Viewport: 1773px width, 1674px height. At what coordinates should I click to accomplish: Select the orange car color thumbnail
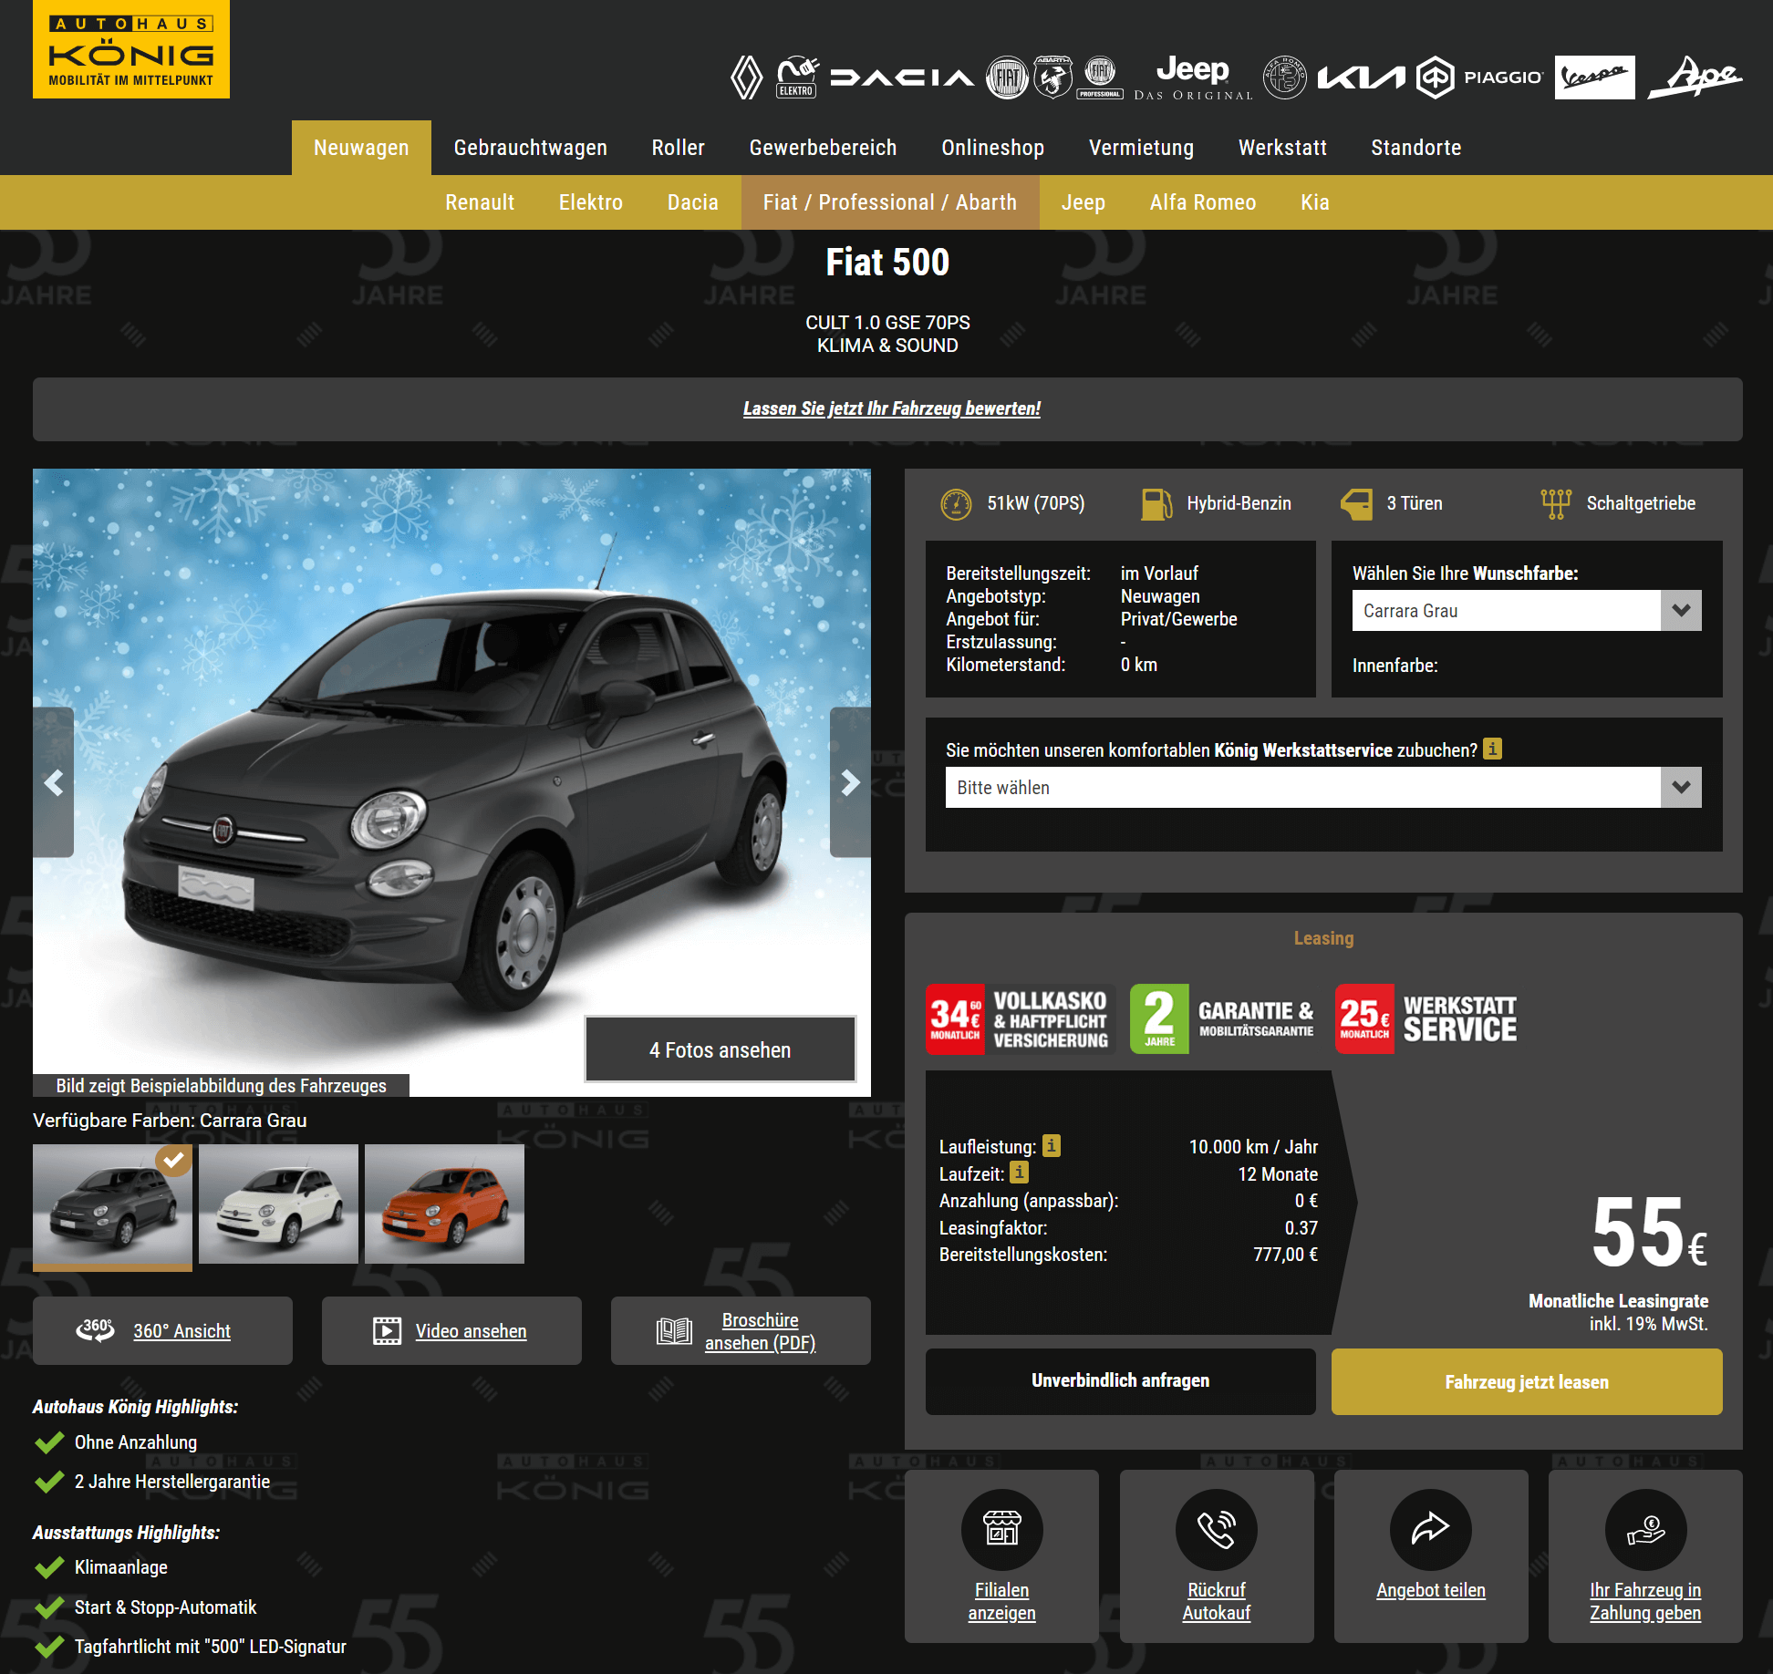pyautogui.click(x=444, y=1204)
